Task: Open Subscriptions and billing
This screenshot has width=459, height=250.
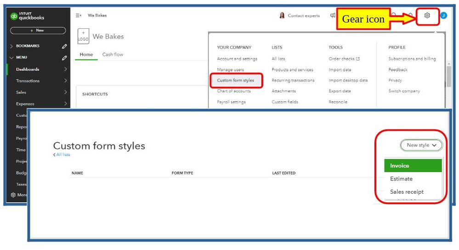Action: tap(412, 59)
